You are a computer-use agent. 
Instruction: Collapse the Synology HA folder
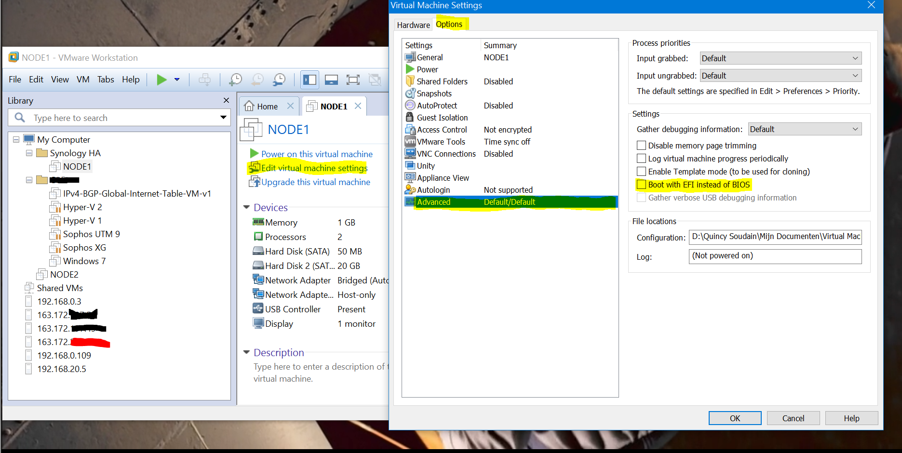29,153
